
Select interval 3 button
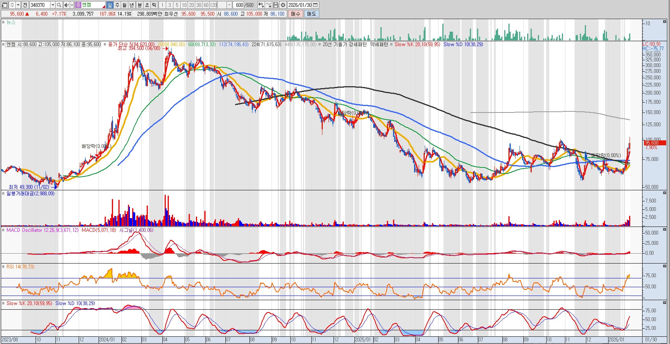coord(170,5)
